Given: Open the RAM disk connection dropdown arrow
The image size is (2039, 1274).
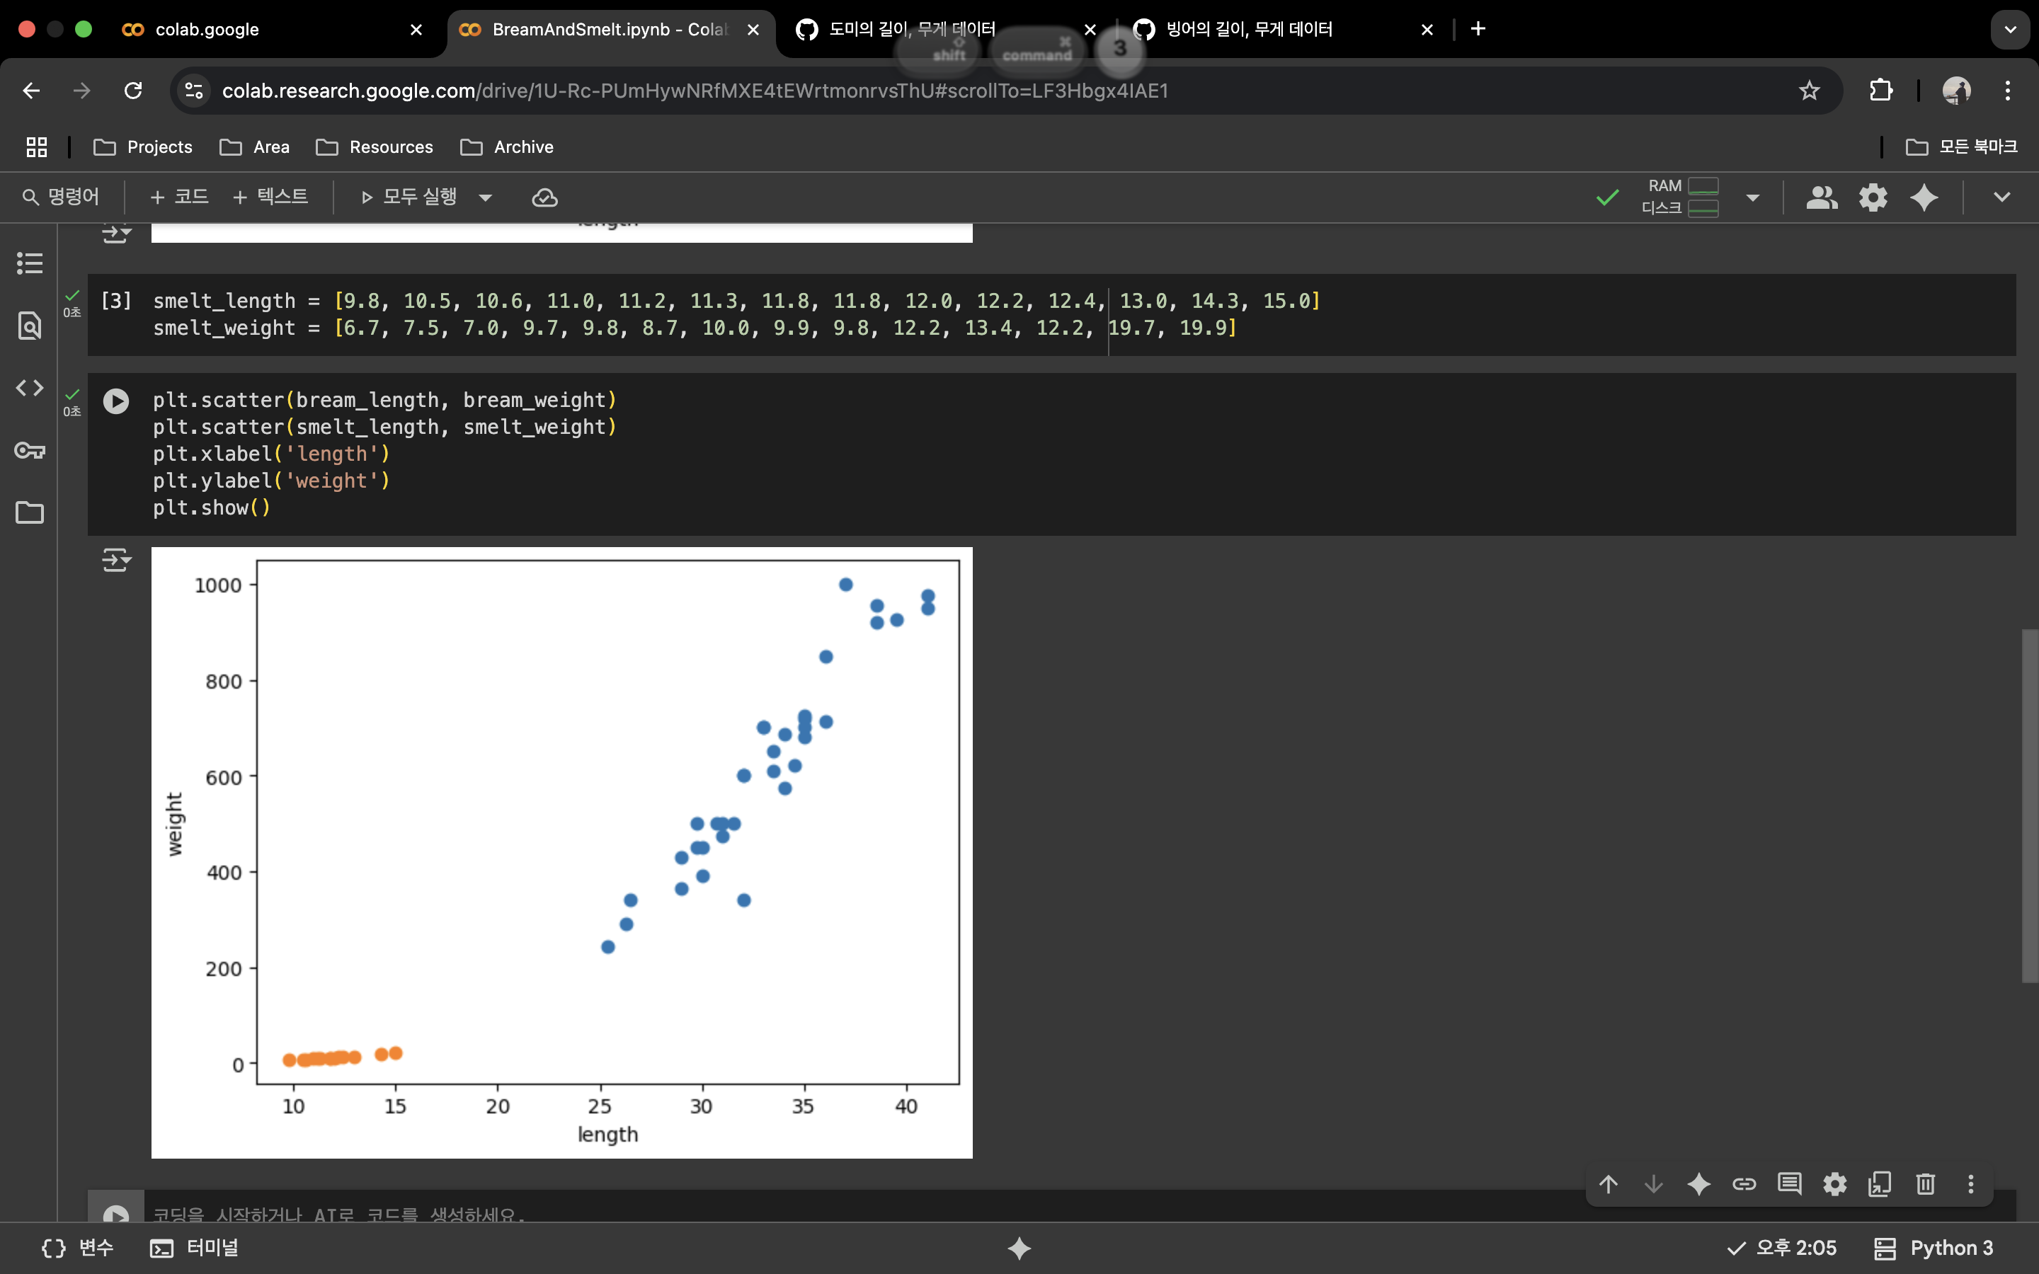Looking at the screenshot, I should point(1752,197).
